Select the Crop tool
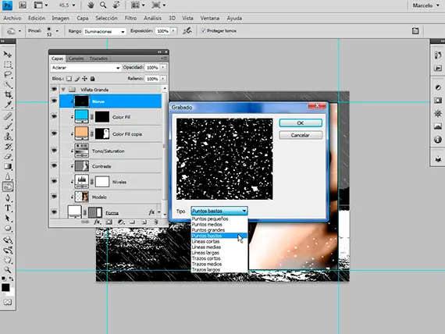 [x=8, y=94]
